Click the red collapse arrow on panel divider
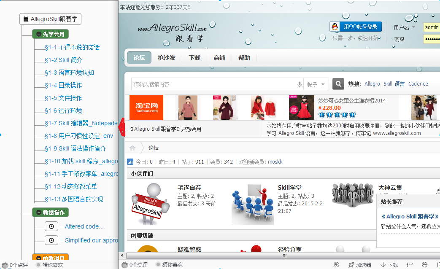 click(x=122, y=127)
